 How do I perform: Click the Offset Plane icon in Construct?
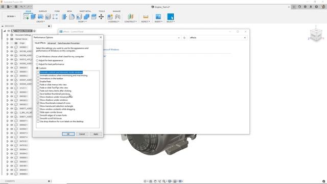(131, 16)
